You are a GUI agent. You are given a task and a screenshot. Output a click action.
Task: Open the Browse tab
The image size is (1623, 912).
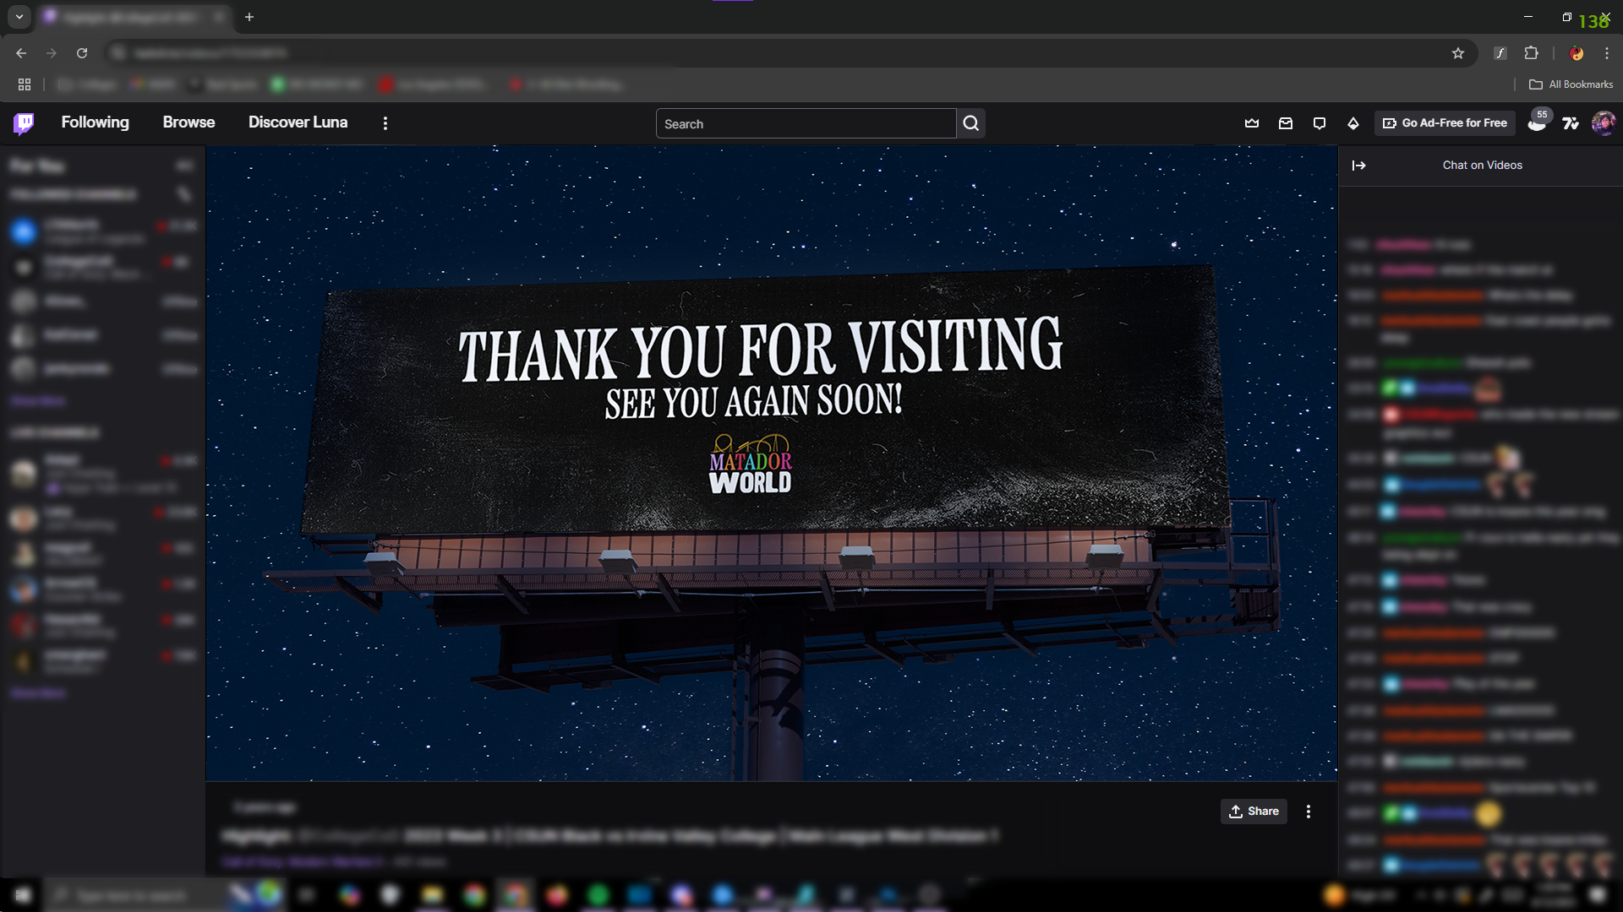pos(189,122)
